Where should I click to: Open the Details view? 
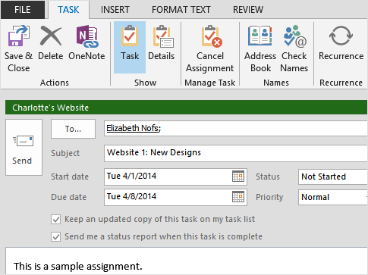point(162,42)
